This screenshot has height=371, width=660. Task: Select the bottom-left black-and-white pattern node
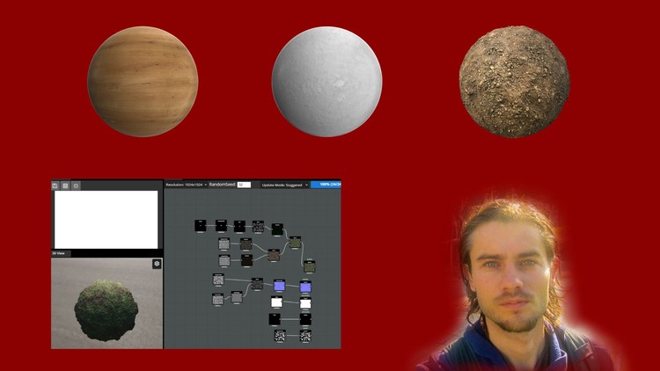[280, 335]
